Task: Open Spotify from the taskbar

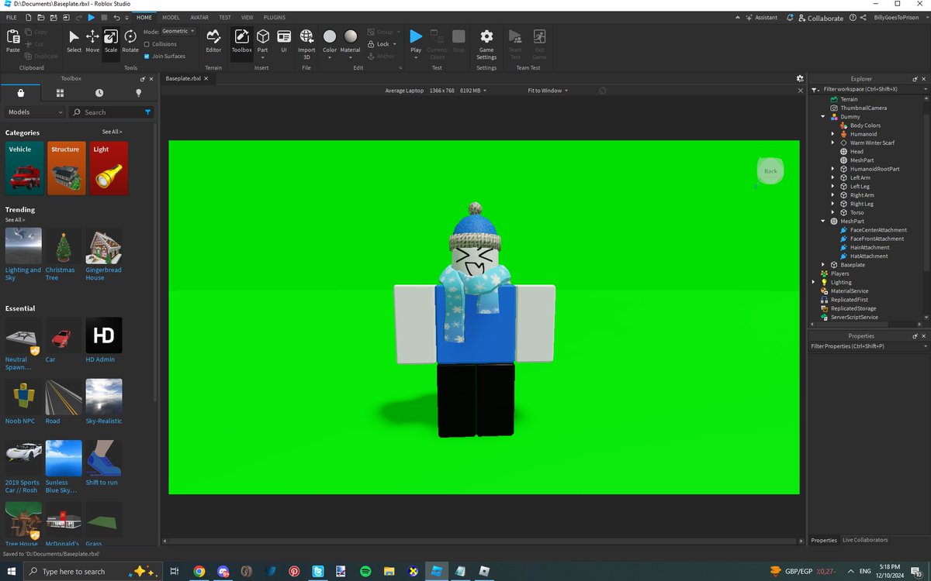Action: tap(365, 572)
